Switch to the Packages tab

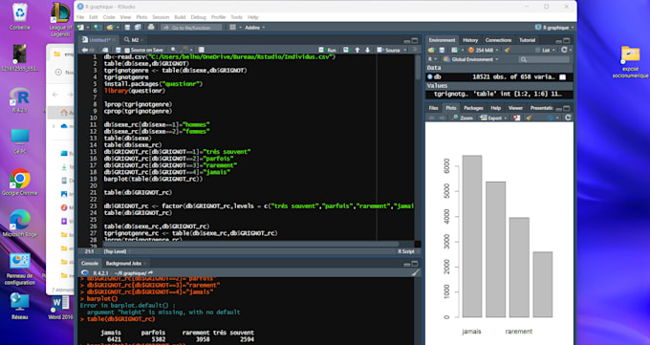coord(473,108)
